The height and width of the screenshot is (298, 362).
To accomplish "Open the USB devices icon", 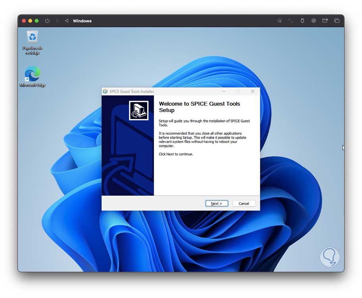I will pos(302,21).
